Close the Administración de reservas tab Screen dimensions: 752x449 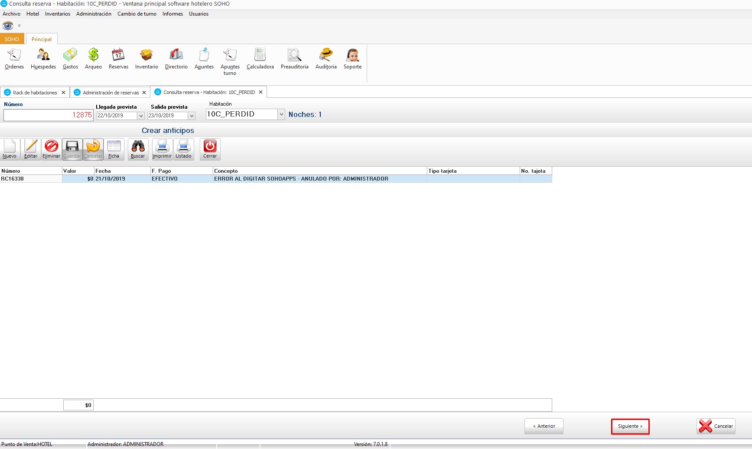coord(144,93)
